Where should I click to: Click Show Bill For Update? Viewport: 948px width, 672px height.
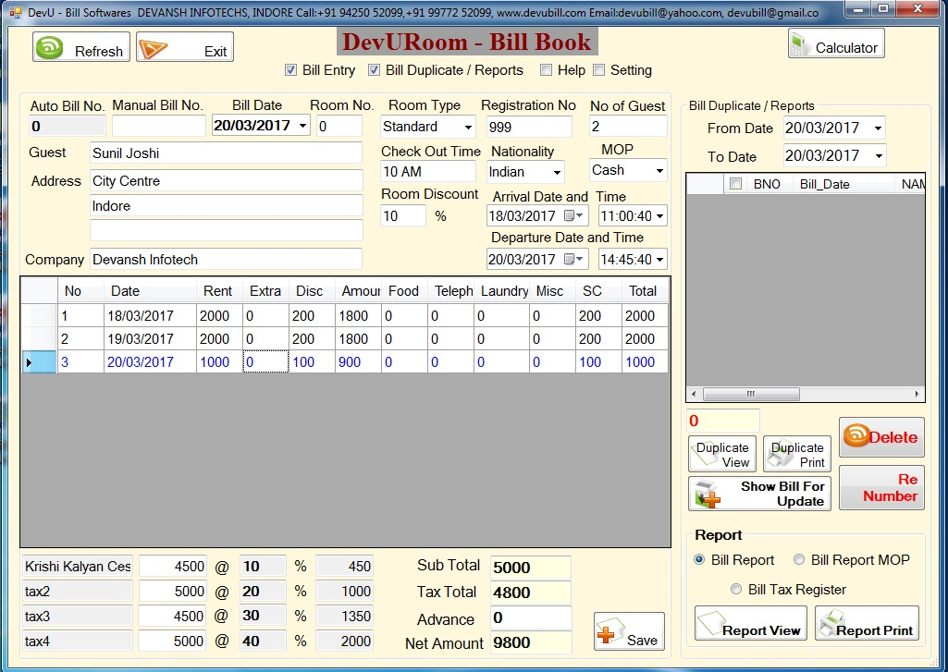(759, 494)
